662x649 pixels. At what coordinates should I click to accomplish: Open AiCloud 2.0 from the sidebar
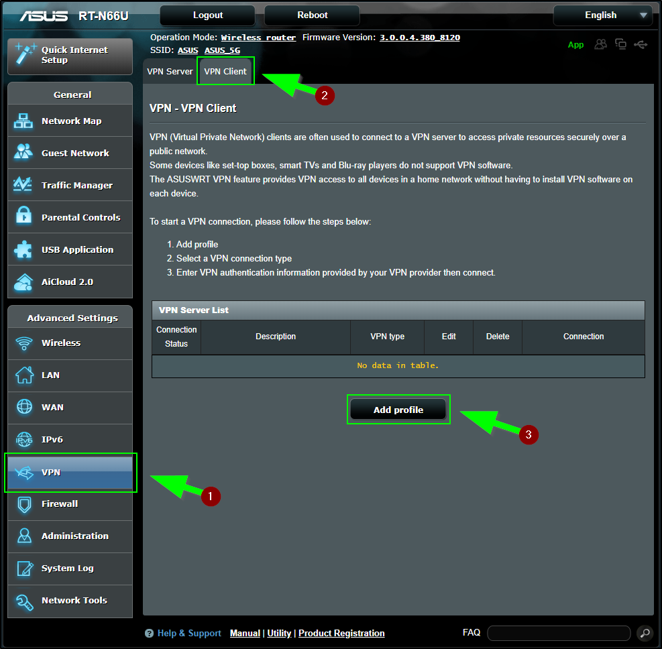(70, 282)
